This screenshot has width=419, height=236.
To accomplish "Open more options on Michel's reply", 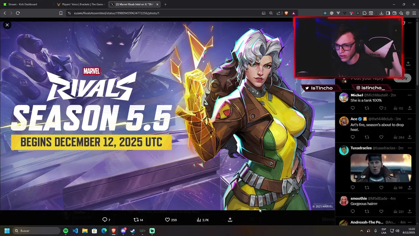I will tap(410, 95).
